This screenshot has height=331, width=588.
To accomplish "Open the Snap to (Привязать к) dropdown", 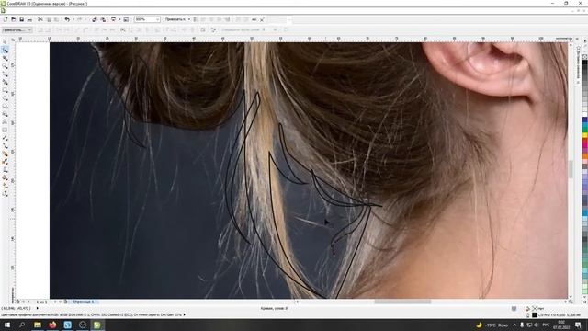I will click(x=177, y=19).
